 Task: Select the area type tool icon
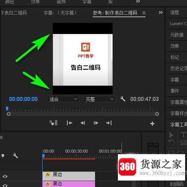(183, 142)
